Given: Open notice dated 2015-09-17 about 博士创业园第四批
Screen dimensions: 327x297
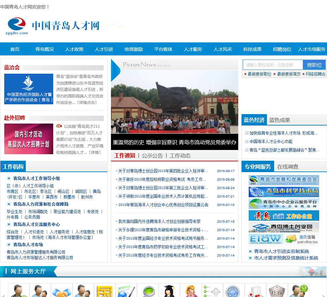Looking at the screenshot, I should (x=163, y=171).
